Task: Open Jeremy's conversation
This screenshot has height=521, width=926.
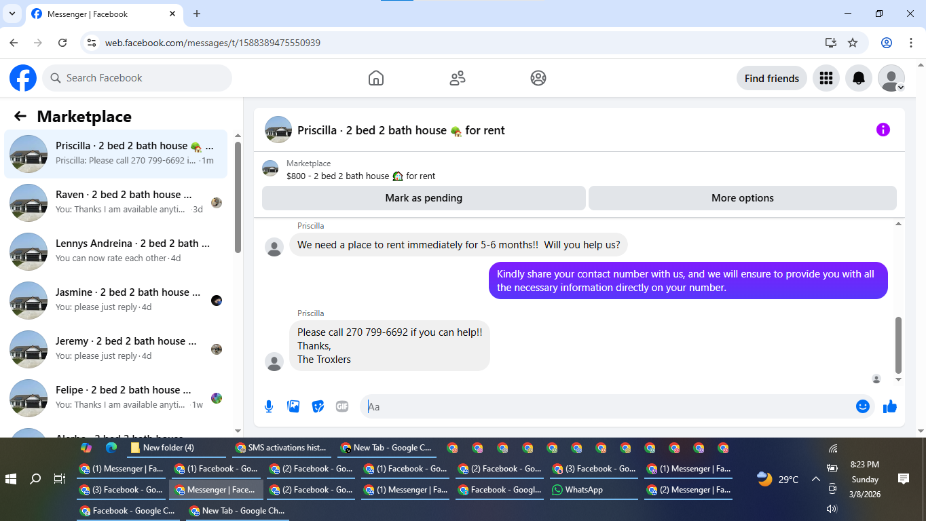Action: click(116, 349)
